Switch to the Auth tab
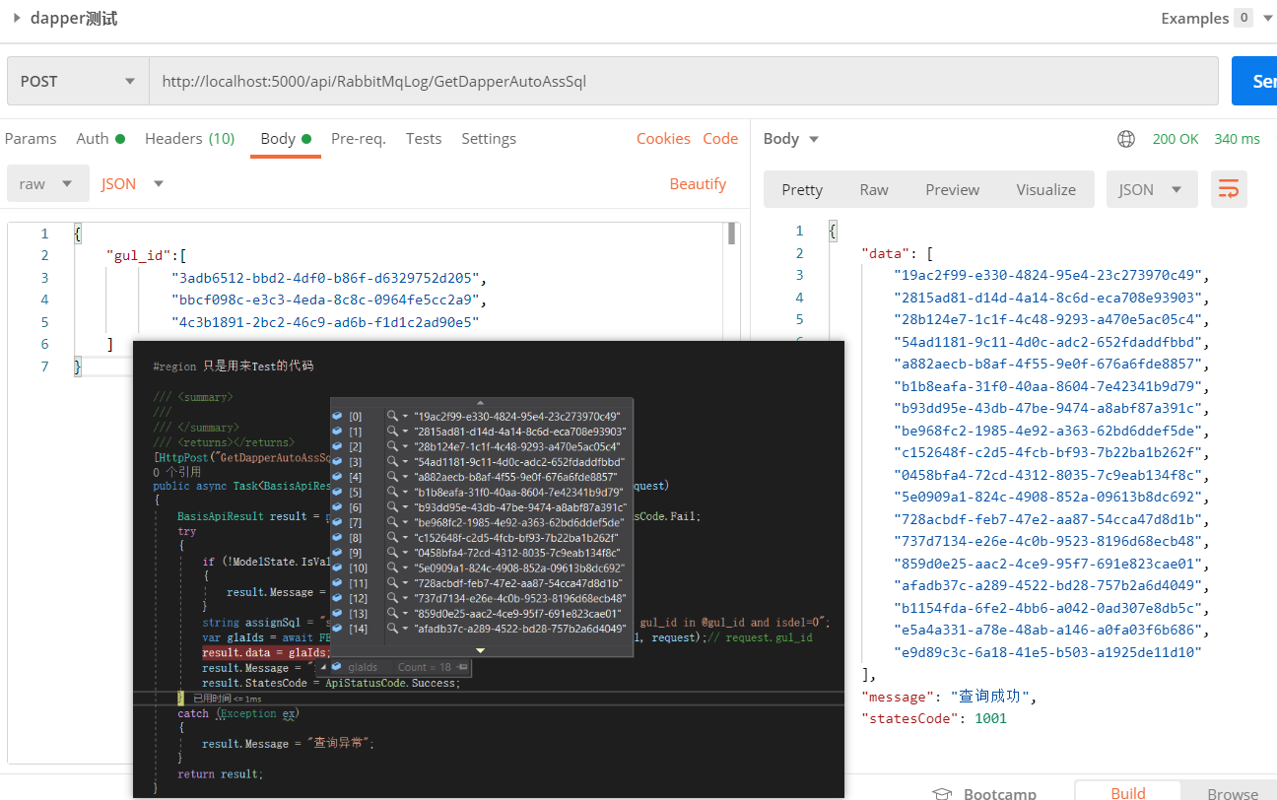This screenshot has width=1277, height=800. pyautogui.click(x=101, y=139)
